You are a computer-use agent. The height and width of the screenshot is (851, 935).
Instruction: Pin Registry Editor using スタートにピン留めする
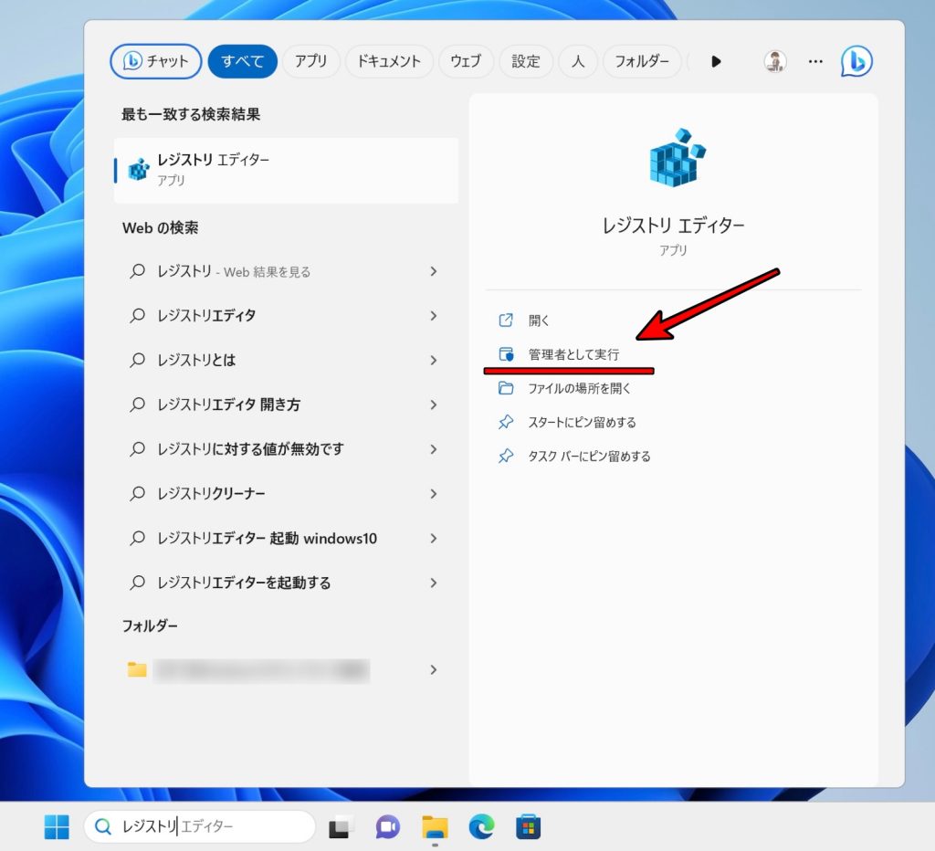(581, 422)
